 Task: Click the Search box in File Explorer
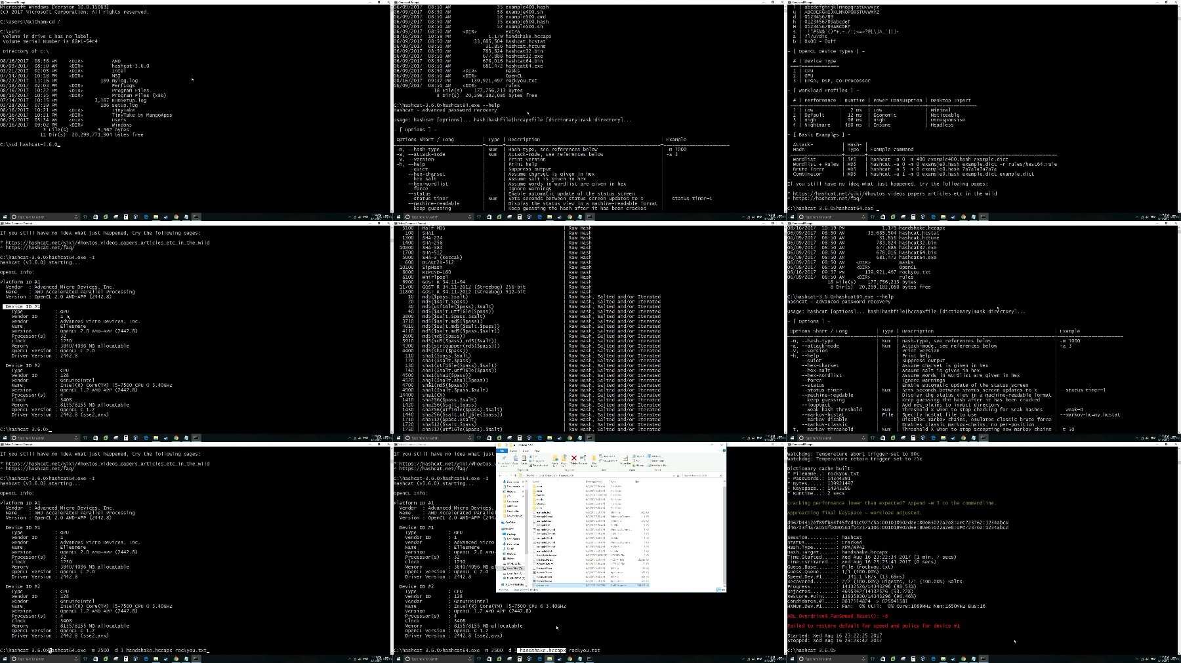tap(702, 475)
